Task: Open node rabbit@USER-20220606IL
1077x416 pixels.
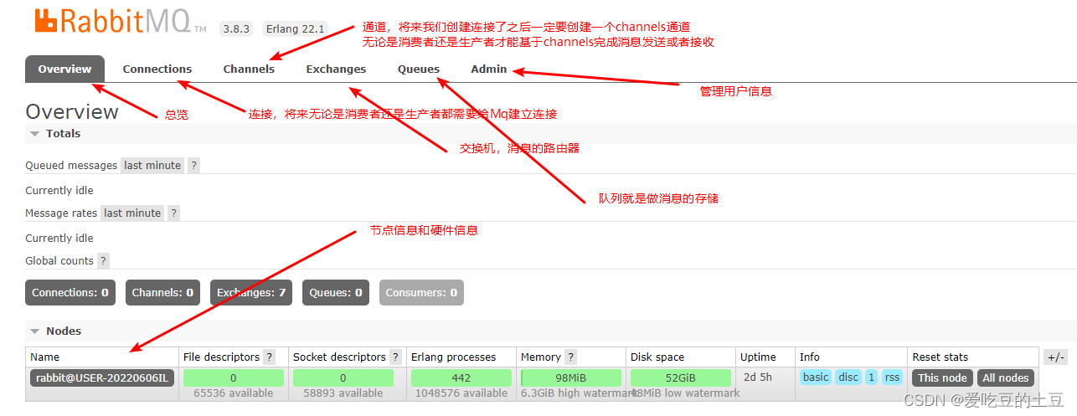Action: point(102,377)
